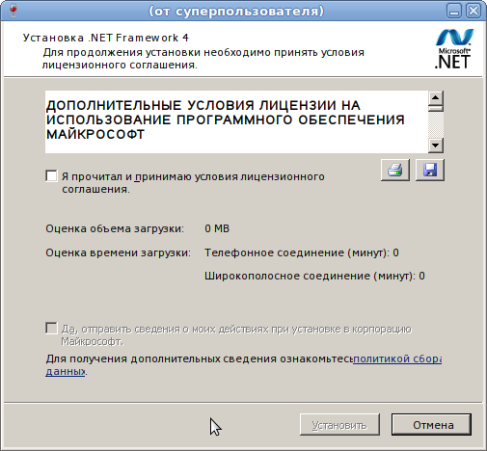Close the installer window
Image resolution: width=487 pixels, height=451 pixels.
point(473,12)
